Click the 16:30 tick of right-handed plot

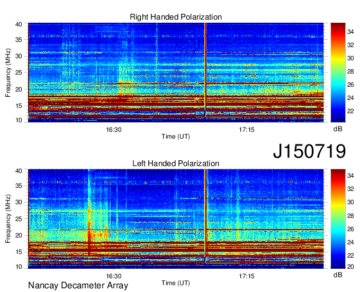114,130
